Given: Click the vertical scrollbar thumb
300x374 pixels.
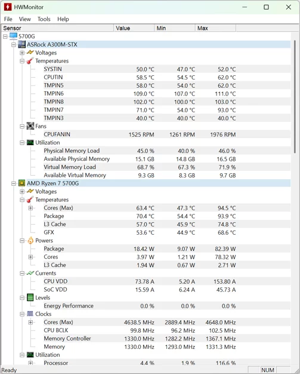Looking at the screenshot, I should [295, 97].
